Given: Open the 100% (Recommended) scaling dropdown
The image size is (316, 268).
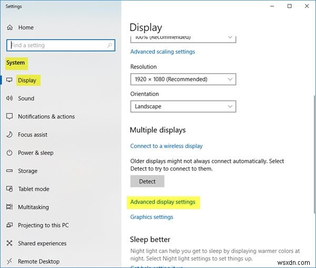Looking at the screenshot, I should (x=183, y=38).
